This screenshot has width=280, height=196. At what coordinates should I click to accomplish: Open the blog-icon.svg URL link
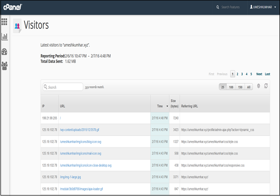81,140
